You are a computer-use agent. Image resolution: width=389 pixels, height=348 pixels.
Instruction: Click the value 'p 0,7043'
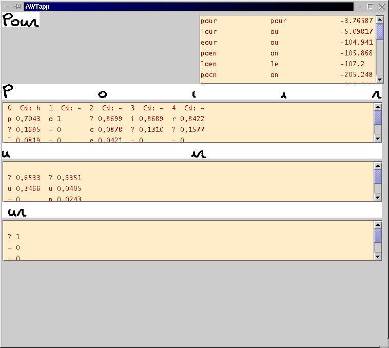tap(24, 119)
